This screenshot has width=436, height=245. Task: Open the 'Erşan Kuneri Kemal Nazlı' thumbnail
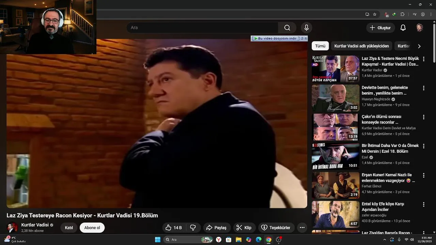point(336,185)
